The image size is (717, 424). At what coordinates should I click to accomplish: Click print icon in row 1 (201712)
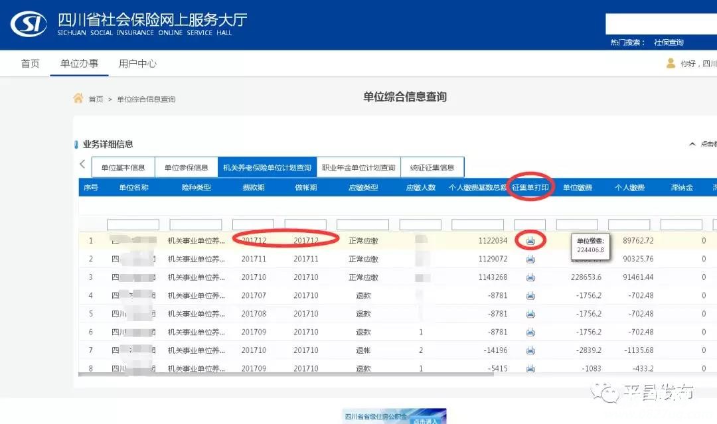point(530,241)
